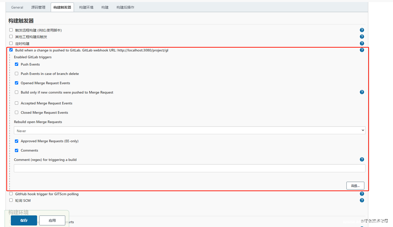Viewport: 393px width, 227px height.
Task: Open help for 轮询 SCM option
Action: coord(362,200)
